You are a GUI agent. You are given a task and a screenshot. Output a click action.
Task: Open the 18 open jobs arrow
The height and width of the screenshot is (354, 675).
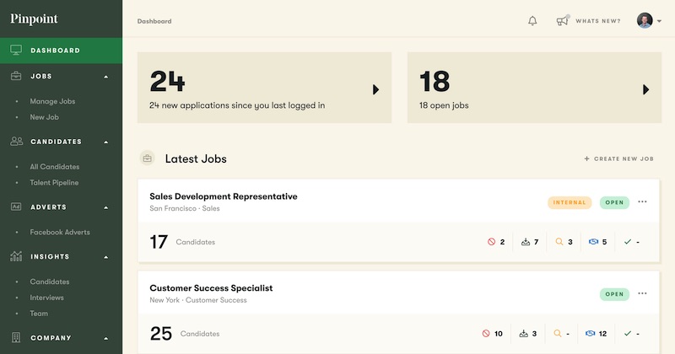(x=645, y=89)
